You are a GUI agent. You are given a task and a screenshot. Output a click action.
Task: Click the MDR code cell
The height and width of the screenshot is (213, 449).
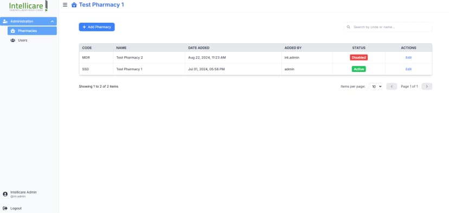(x=96, y=58)
